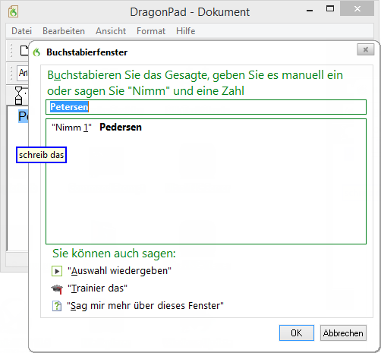Click the font name box in DragonPad

[x=23, y=73]
